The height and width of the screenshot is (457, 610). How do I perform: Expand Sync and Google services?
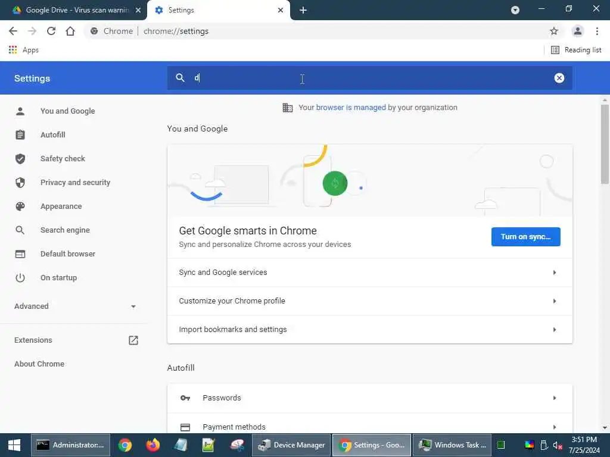(369, 273)
